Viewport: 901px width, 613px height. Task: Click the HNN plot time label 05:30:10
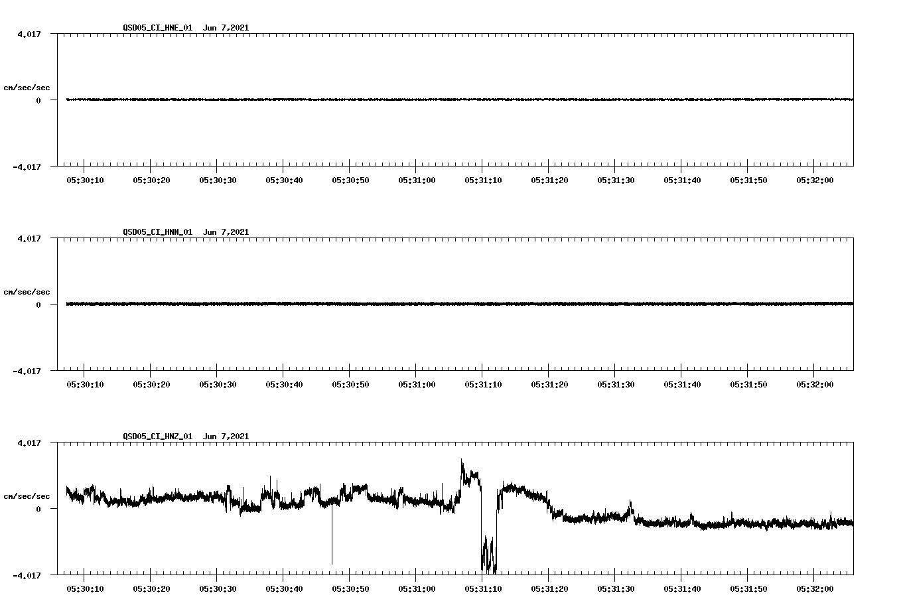click(85, 385)
